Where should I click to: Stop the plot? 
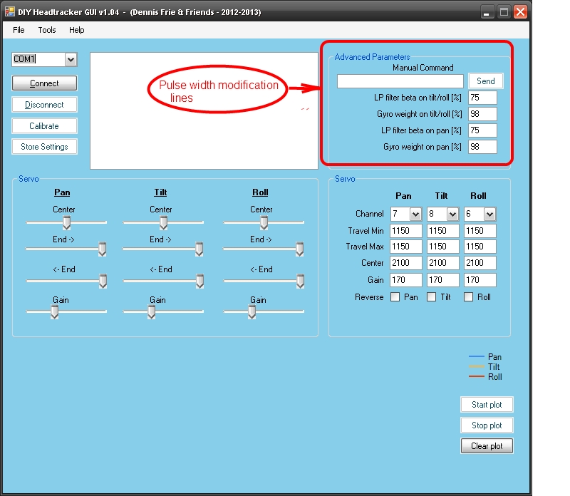(487, 425)
